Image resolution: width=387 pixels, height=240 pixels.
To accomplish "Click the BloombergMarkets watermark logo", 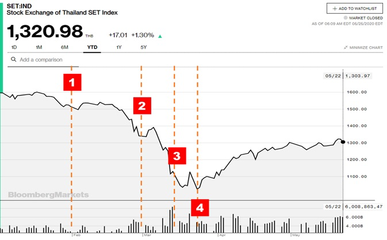I will pyautogui.click(x=48, y=195).
